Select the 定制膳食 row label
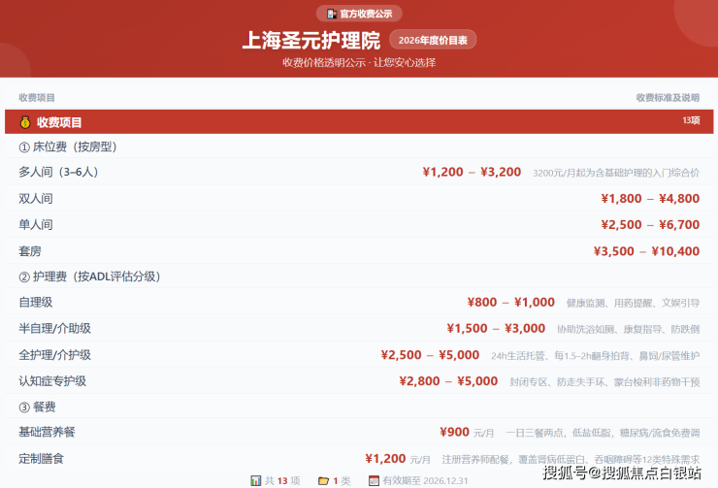718x488 pixels. (x=41, y=458)
